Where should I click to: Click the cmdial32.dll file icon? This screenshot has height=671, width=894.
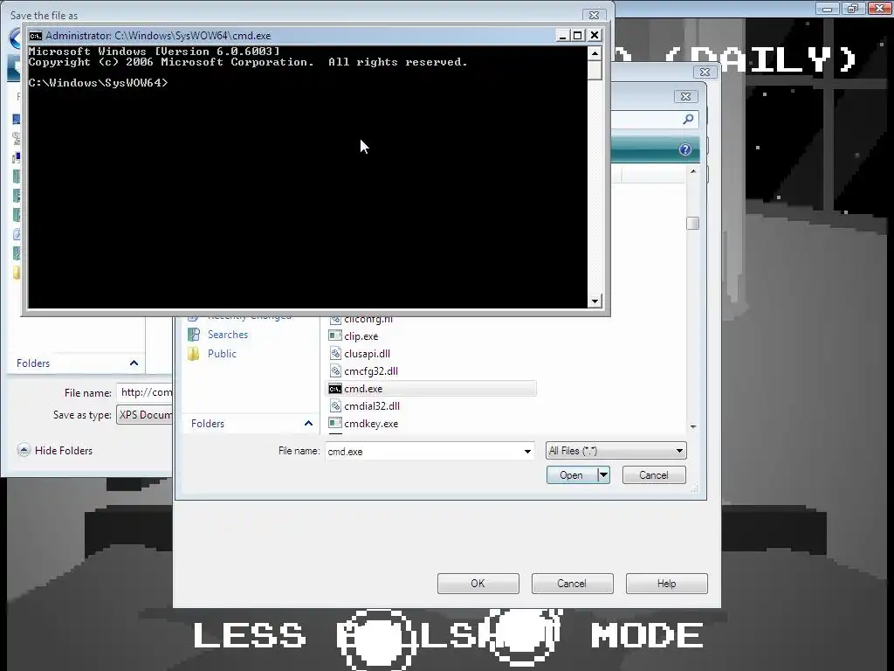(x=335, y=405)
